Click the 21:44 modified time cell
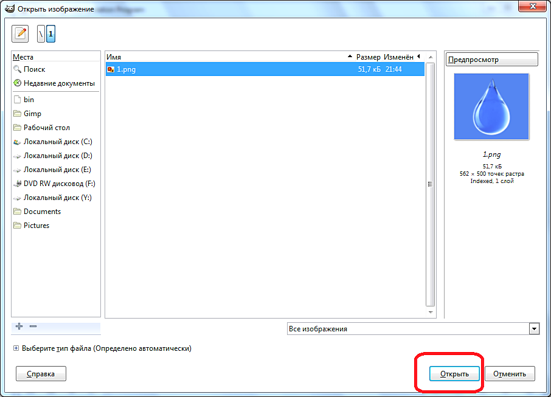This screenshot has width=551, height=397. pos(393,69)
